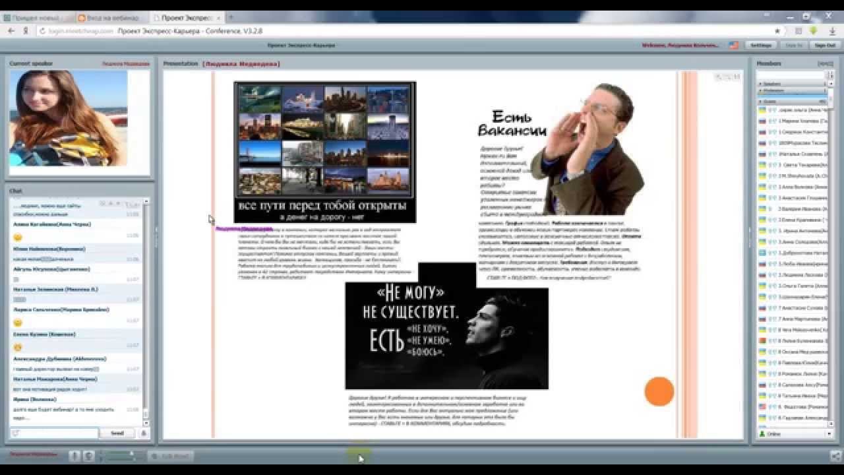Screen dimensions: 844x475
Task: Select Елена Кузина chat message sender
Action: point(43,334)
